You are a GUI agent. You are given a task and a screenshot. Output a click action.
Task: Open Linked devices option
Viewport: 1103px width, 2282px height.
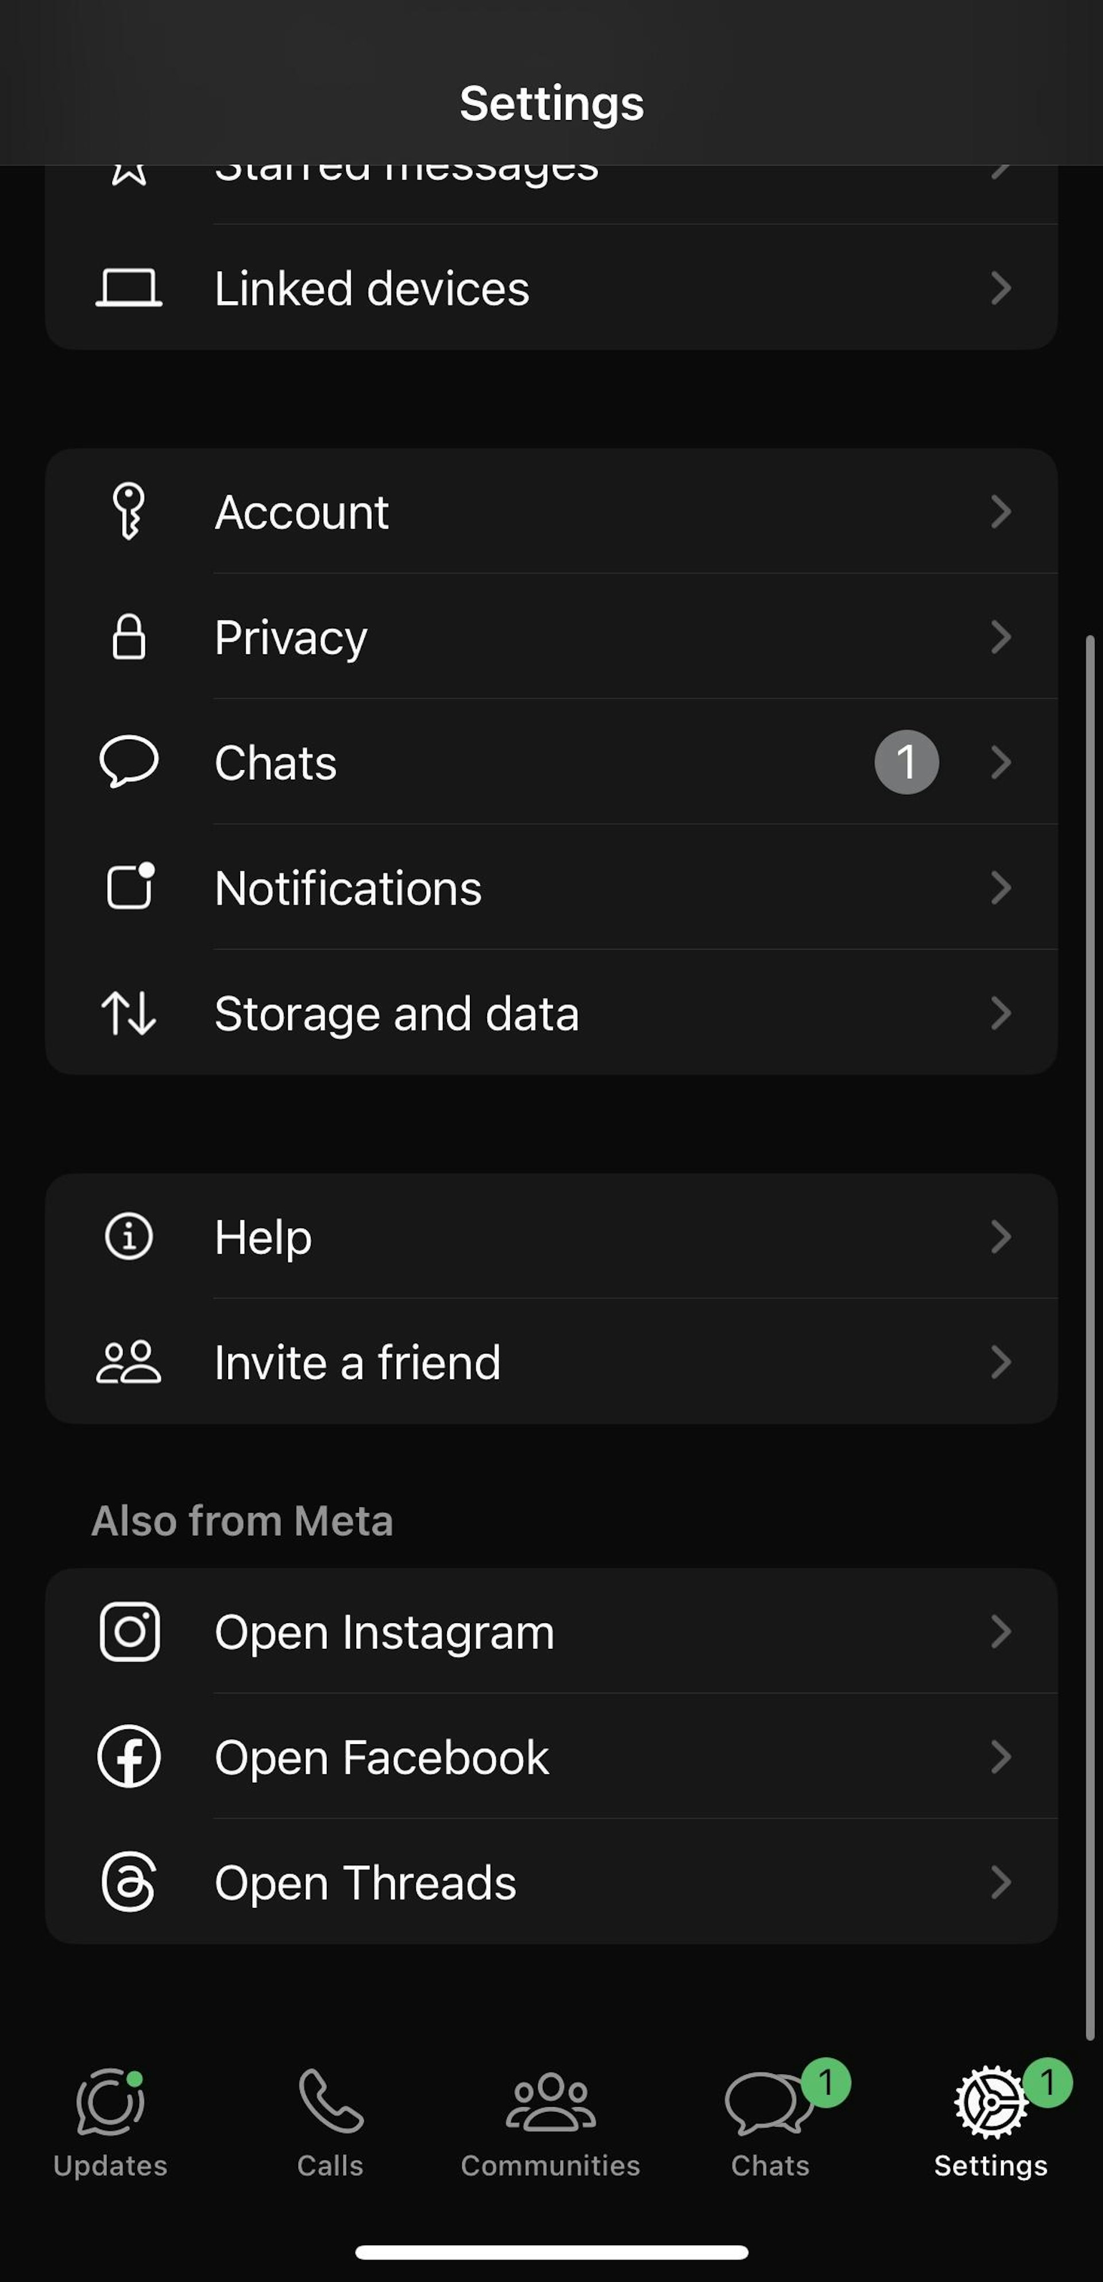click(x=549, y=288)
